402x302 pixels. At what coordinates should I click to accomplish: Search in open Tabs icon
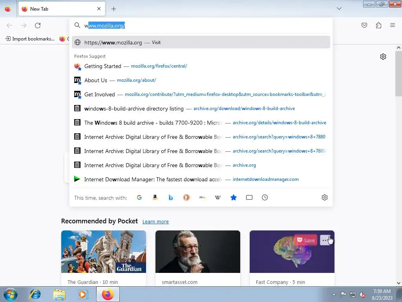click(x=249, y=197)
